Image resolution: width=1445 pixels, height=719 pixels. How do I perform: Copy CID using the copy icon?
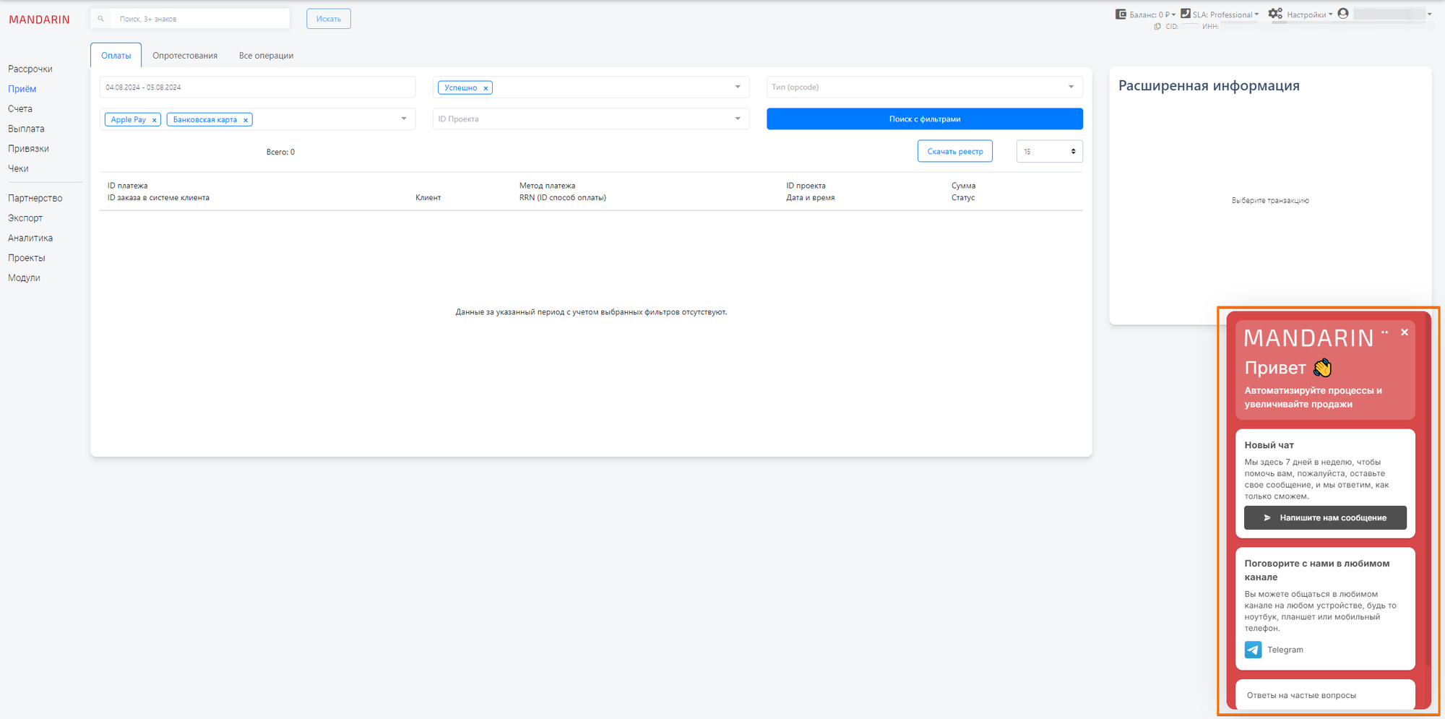[1157, 27]
